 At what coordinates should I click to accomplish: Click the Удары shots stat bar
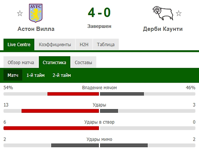(x=99, y=111)
